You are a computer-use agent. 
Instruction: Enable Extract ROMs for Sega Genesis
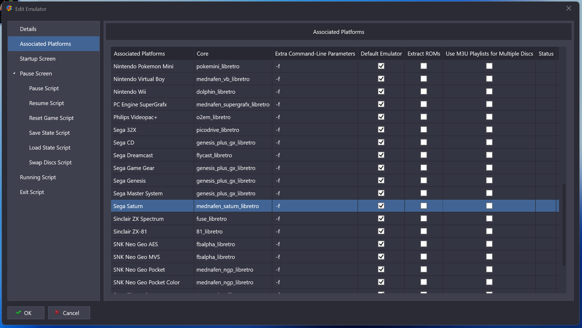[x=424, y=180]
